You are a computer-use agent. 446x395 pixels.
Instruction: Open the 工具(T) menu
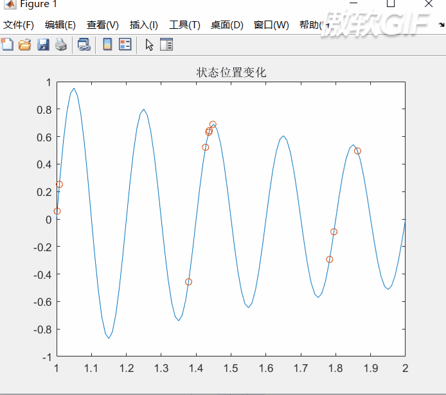184,25
